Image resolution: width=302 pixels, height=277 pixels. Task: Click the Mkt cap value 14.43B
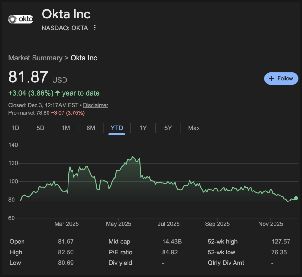172,242
